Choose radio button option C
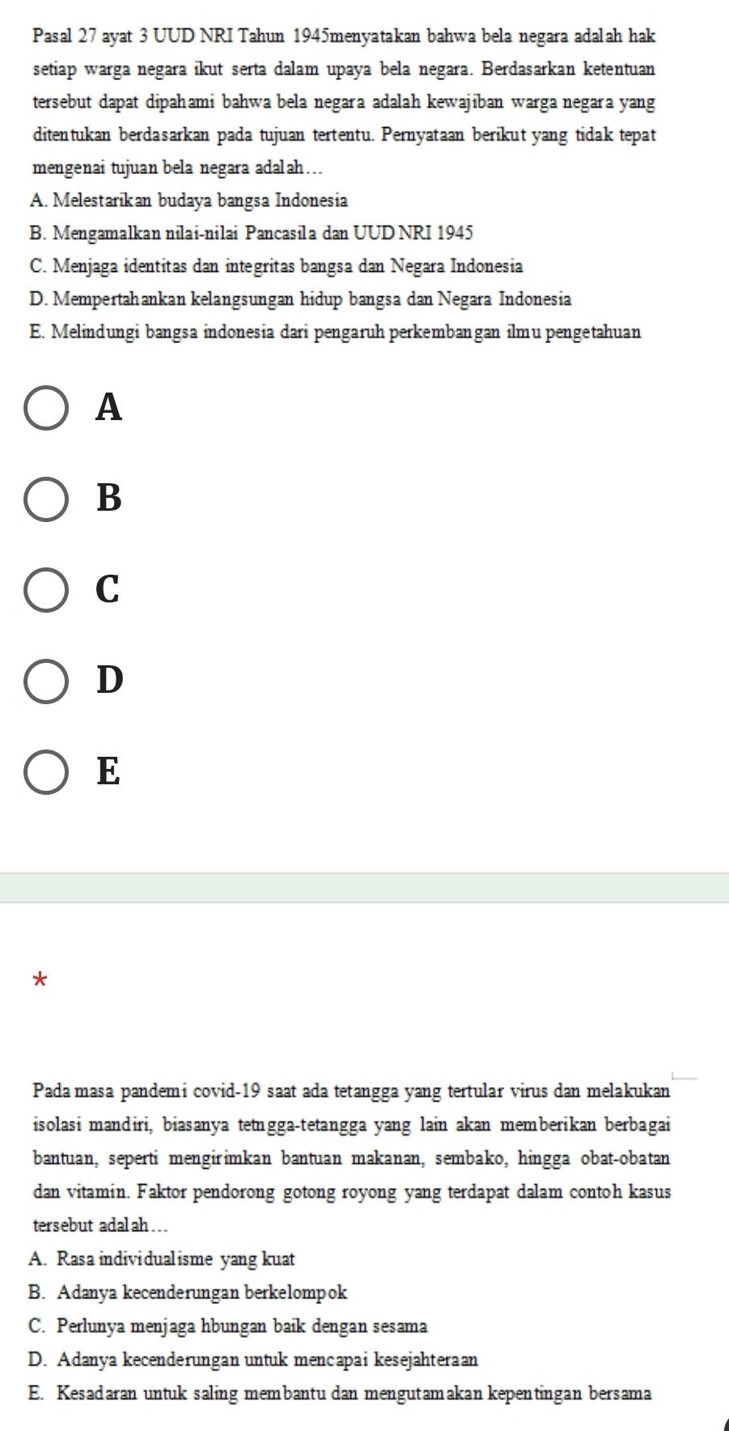 [x=45, y=591]
